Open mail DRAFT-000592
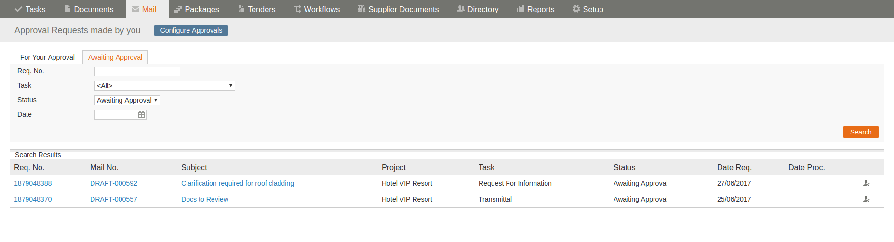The width and height of the screenshot is (894, 242). [x=114, y=183]
